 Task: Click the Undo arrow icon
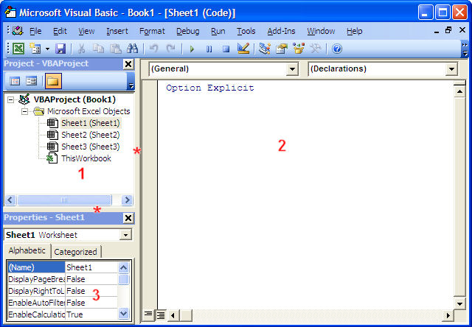pos(154,49)
